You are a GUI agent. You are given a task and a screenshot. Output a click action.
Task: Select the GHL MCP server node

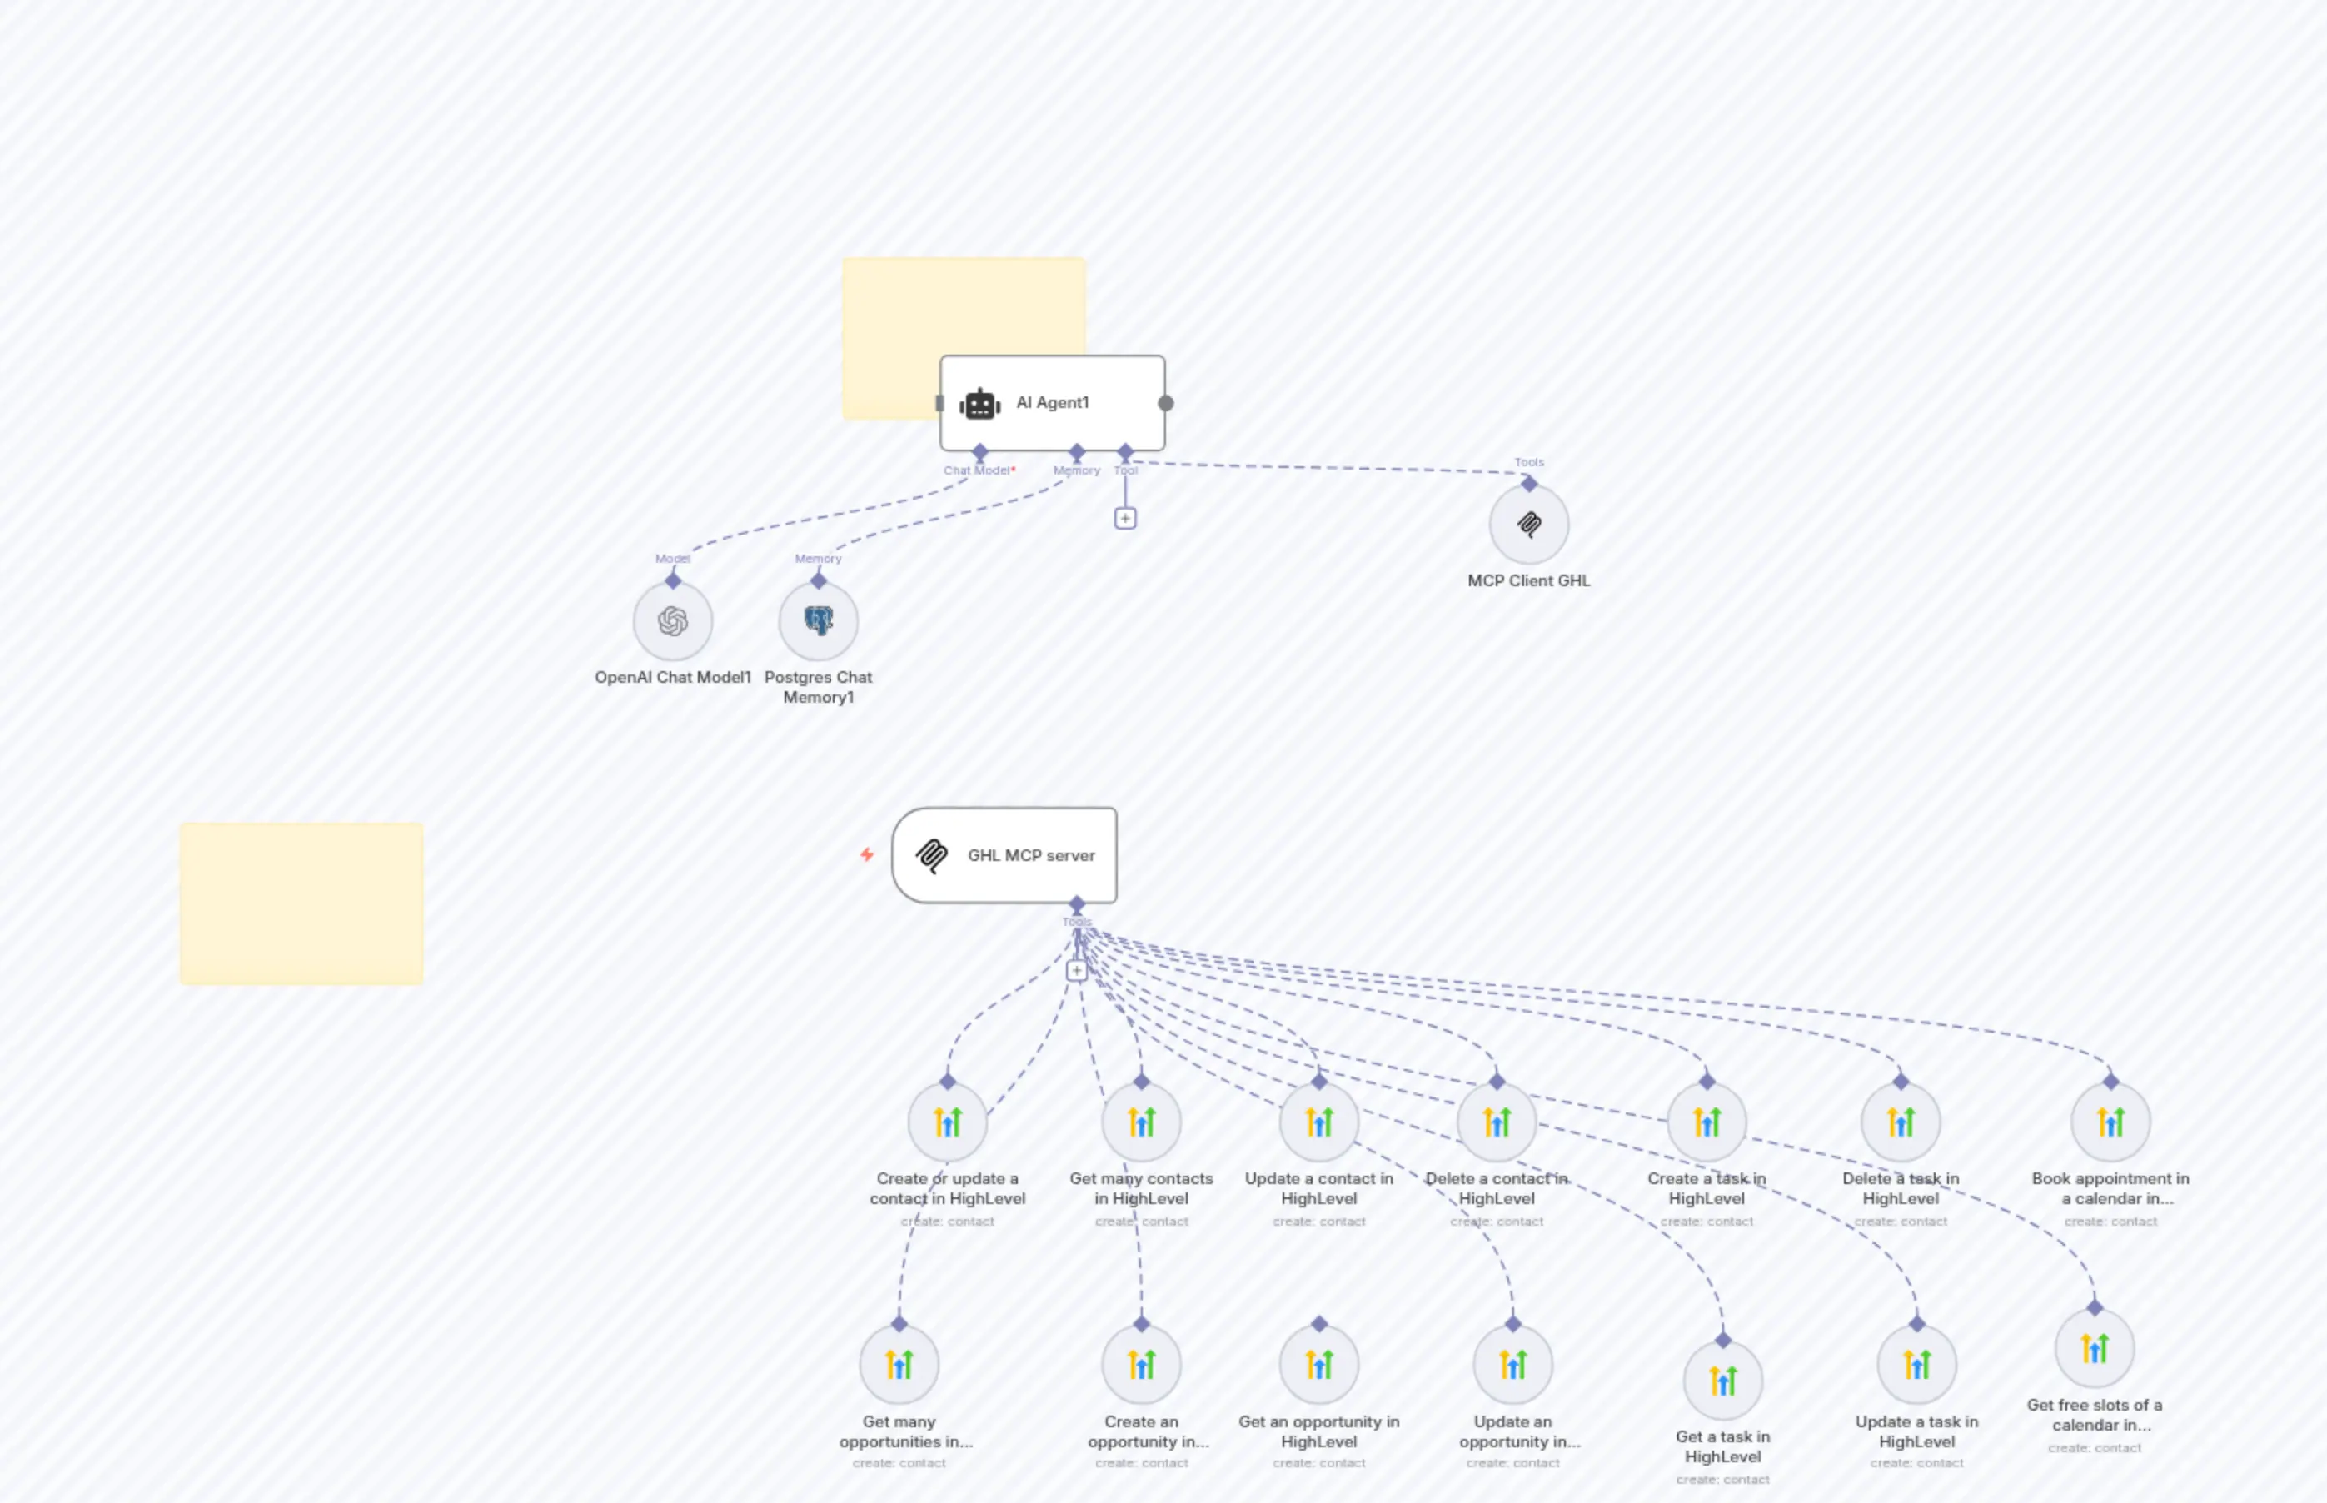pos(1004,855)
